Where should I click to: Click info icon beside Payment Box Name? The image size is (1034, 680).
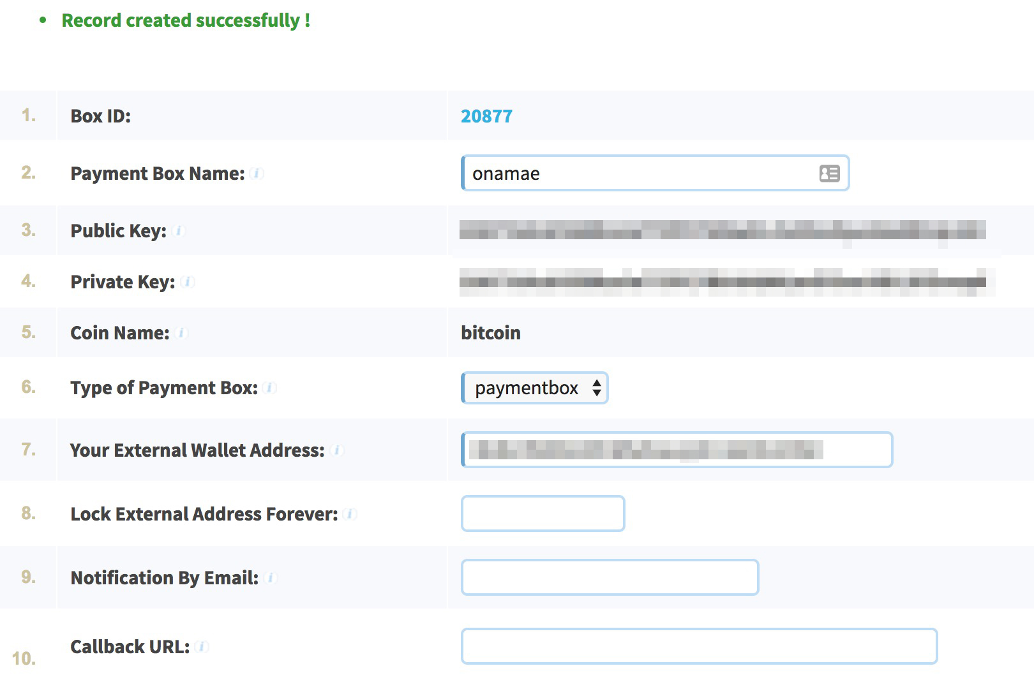pyautogui.click(x=257, y=174)
